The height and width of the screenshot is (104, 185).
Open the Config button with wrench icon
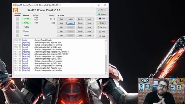pos(102,10)
